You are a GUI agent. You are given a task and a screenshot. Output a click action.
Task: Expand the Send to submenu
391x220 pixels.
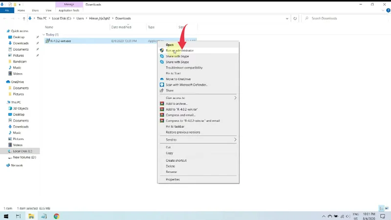tap(235, 140)
